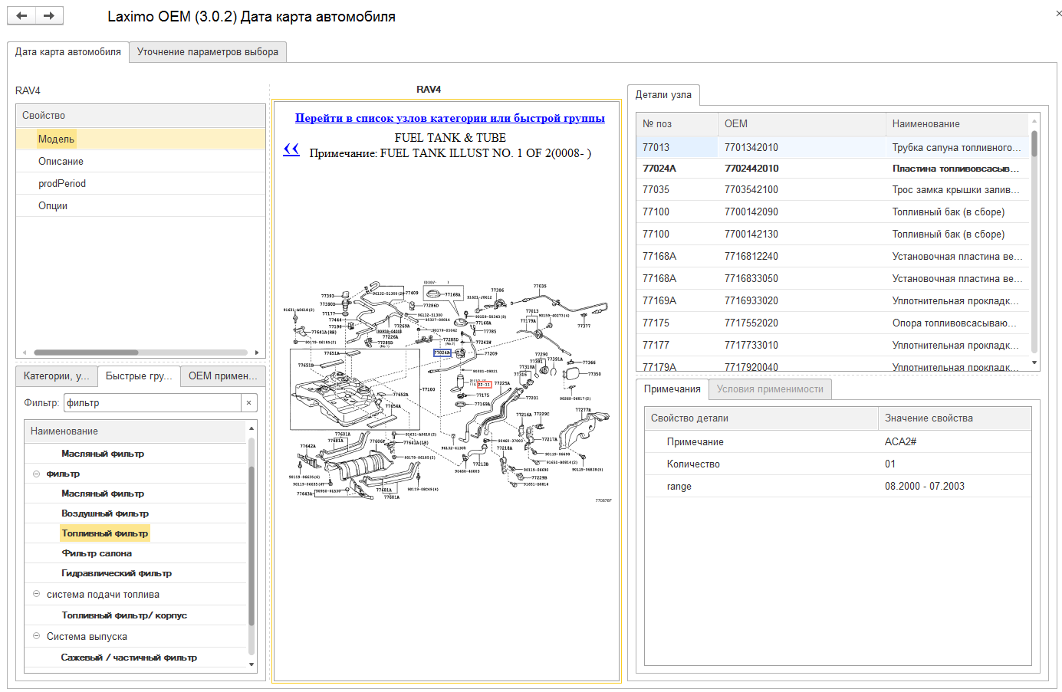Select part row 77013 with OEM 7701342010

pyautogui.click(x=832, y=147)
